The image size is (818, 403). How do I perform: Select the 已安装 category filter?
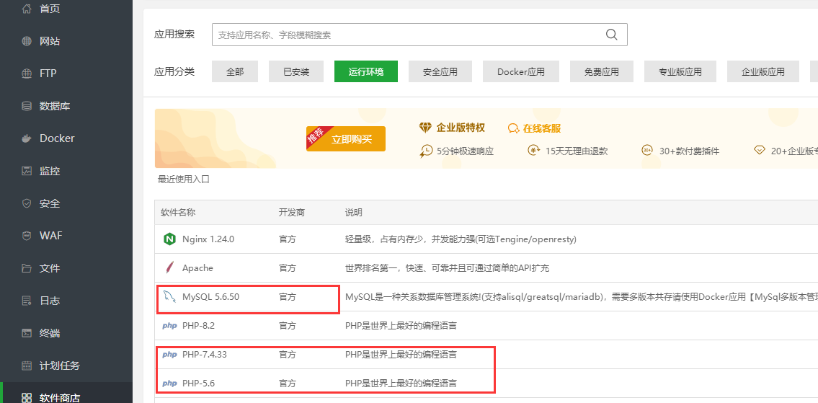(x=296, y=71)
